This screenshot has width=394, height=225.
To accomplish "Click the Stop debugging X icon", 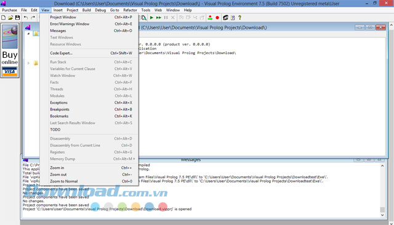I will pos(173,18).
